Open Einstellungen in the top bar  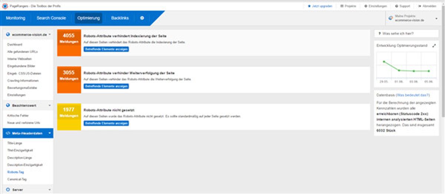[x=378, y=6]
